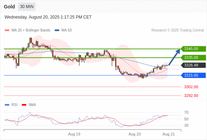
Task: Click the Gold chart title
Action: click(9, 7)
